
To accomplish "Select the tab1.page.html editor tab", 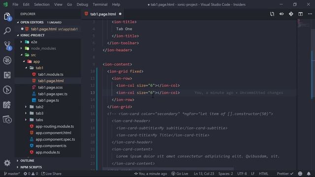I will coord(103,14).
